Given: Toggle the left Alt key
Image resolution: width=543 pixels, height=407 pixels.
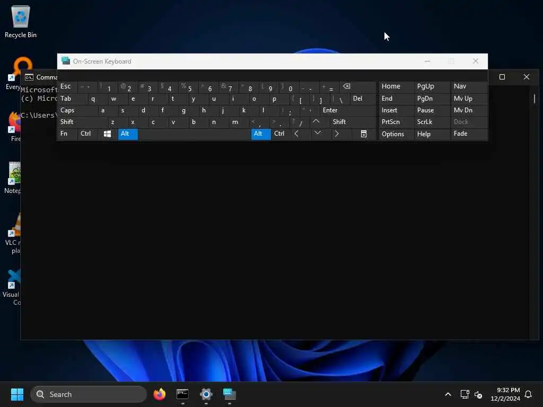Looking at the screenshot, I should tap(128, 134).
